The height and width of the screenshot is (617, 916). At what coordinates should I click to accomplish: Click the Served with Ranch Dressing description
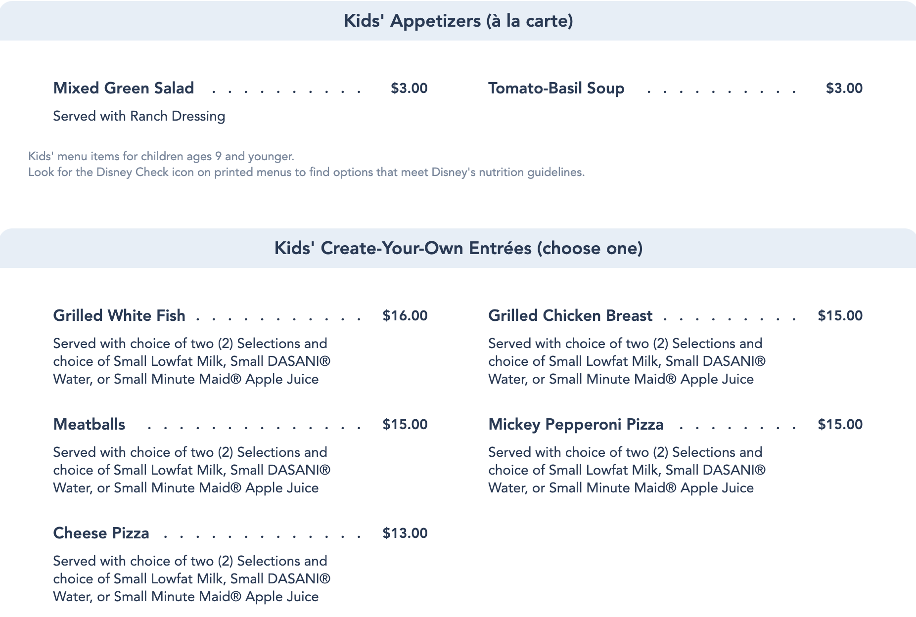coord(139,116)
